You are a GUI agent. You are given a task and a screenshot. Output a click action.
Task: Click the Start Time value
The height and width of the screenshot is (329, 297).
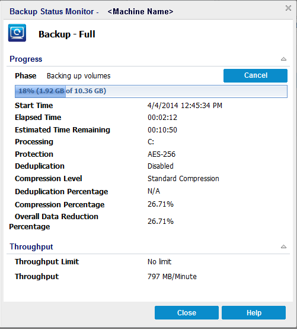point(185,105)
